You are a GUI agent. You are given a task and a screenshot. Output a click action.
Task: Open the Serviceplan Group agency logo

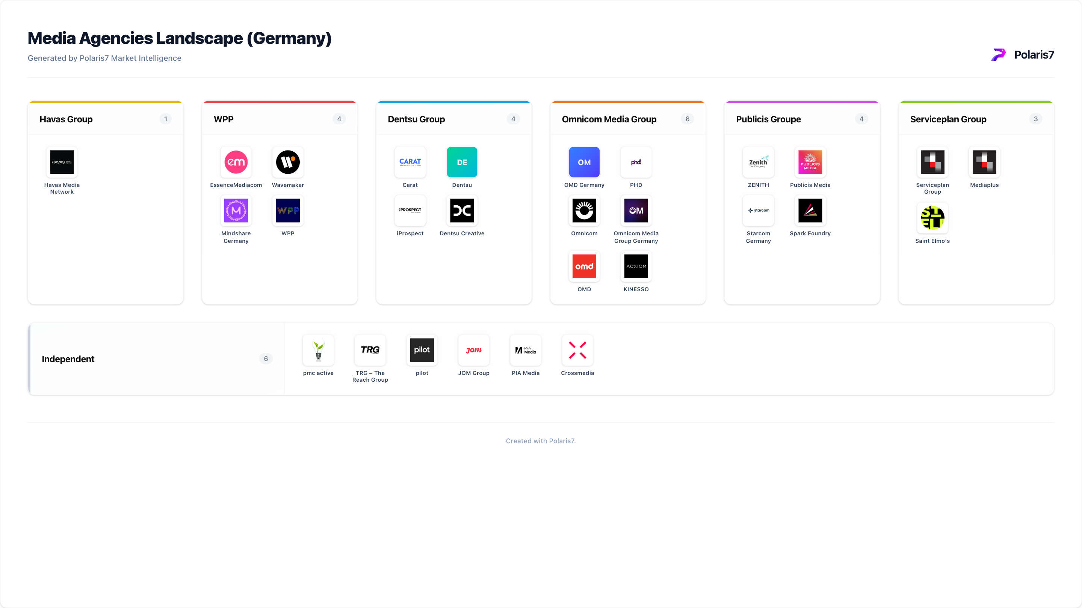click(932, 162)
